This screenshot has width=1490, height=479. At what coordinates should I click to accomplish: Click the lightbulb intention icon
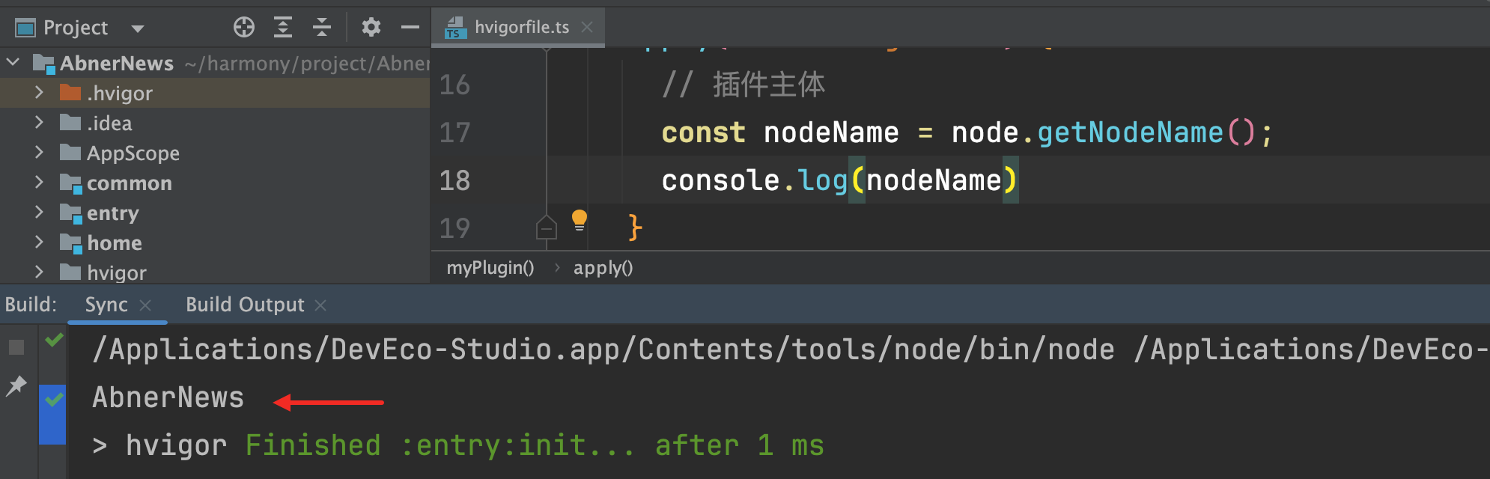coord(580,220)
